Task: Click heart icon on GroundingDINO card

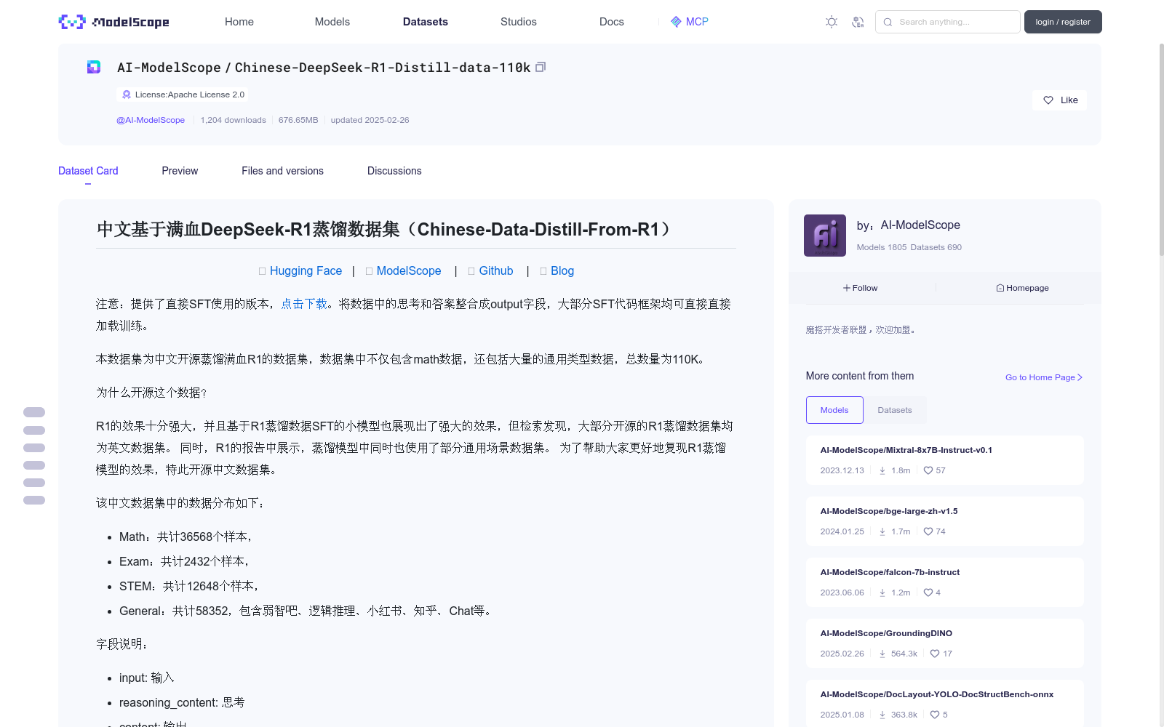Action: tap(935, 654)
